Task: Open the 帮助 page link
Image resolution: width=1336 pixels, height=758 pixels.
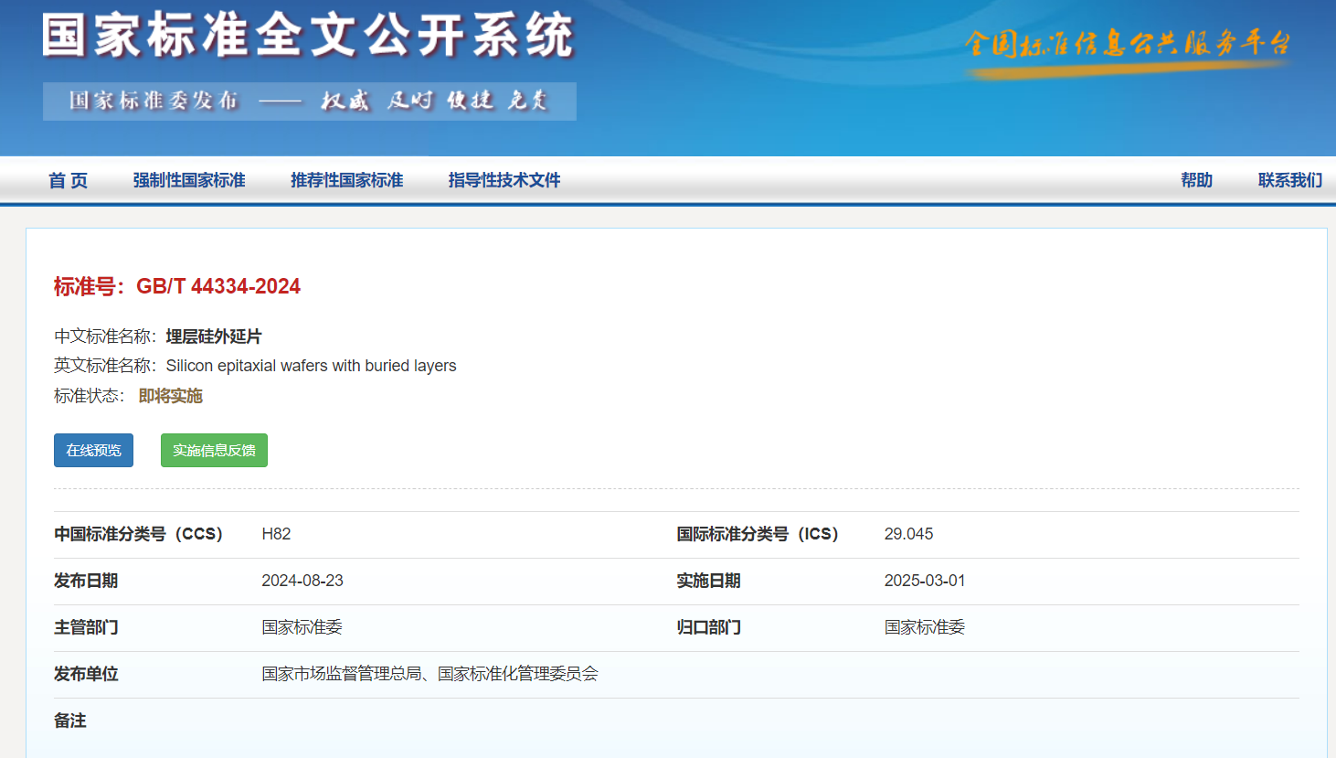Action: (1196, 181)
